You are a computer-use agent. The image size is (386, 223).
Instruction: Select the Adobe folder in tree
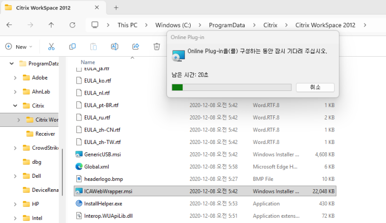35,77
